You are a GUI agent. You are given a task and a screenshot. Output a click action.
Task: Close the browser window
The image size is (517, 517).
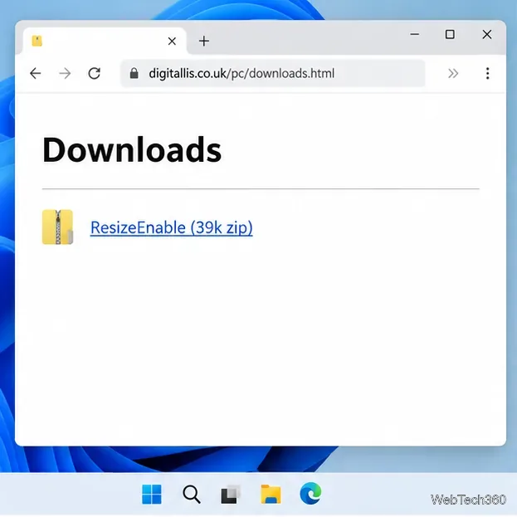[486, 34]
